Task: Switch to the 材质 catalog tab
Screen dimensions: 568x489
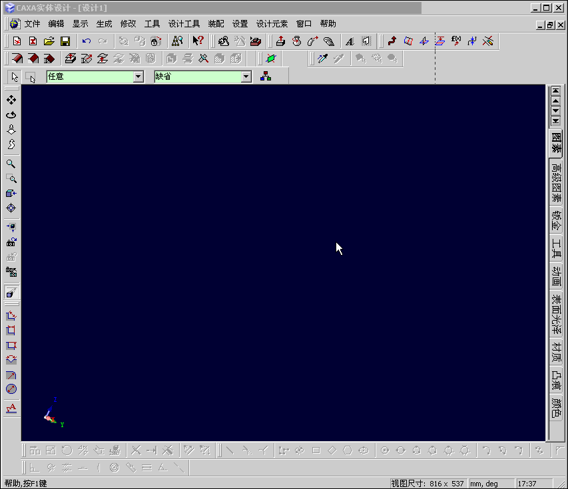Action: [x=556, y=352]
